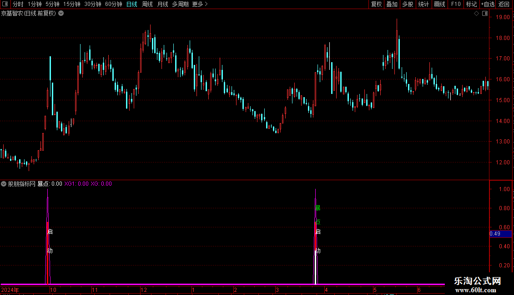Click the 标记 mark button
The width and height of the screenshot is (514, 295).
(471, 4)
